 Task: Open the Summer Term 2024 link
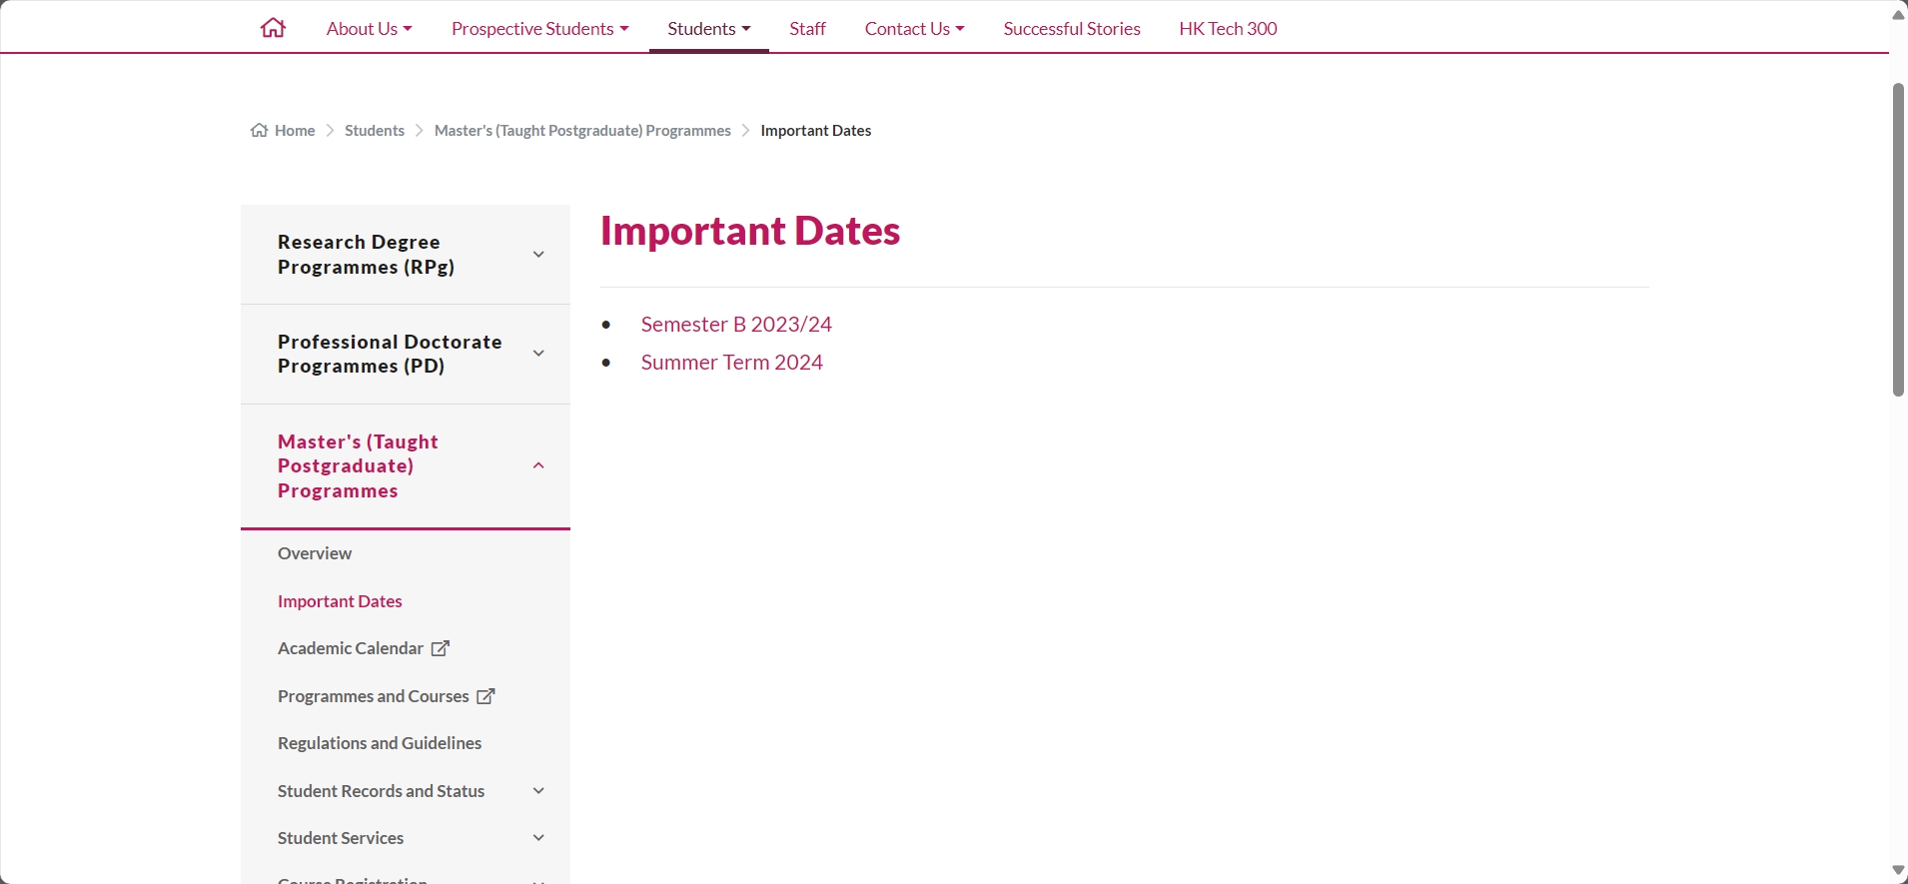click(732, 363)
